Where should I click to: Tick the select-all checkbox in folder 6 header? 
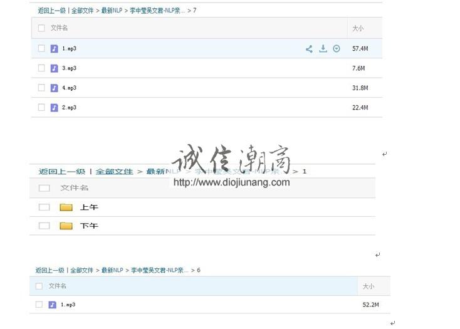[x=39, y=286]
